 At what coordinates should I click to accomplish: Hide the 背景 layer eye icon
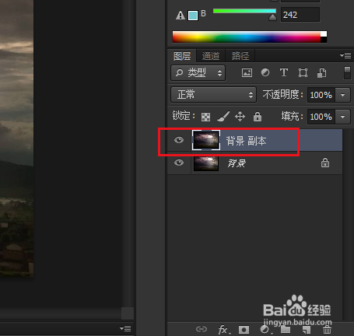click(179, 163)
